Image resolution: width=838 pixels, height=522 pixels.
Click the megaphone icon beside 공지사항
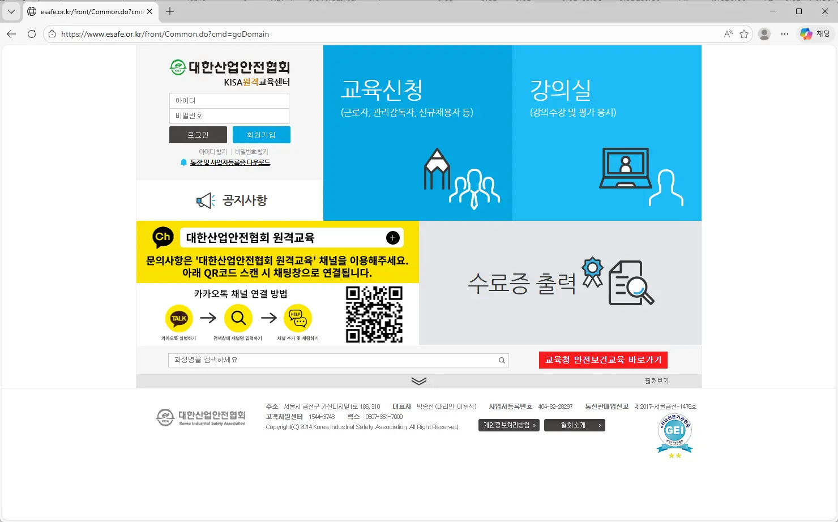[x=204, y=199]
